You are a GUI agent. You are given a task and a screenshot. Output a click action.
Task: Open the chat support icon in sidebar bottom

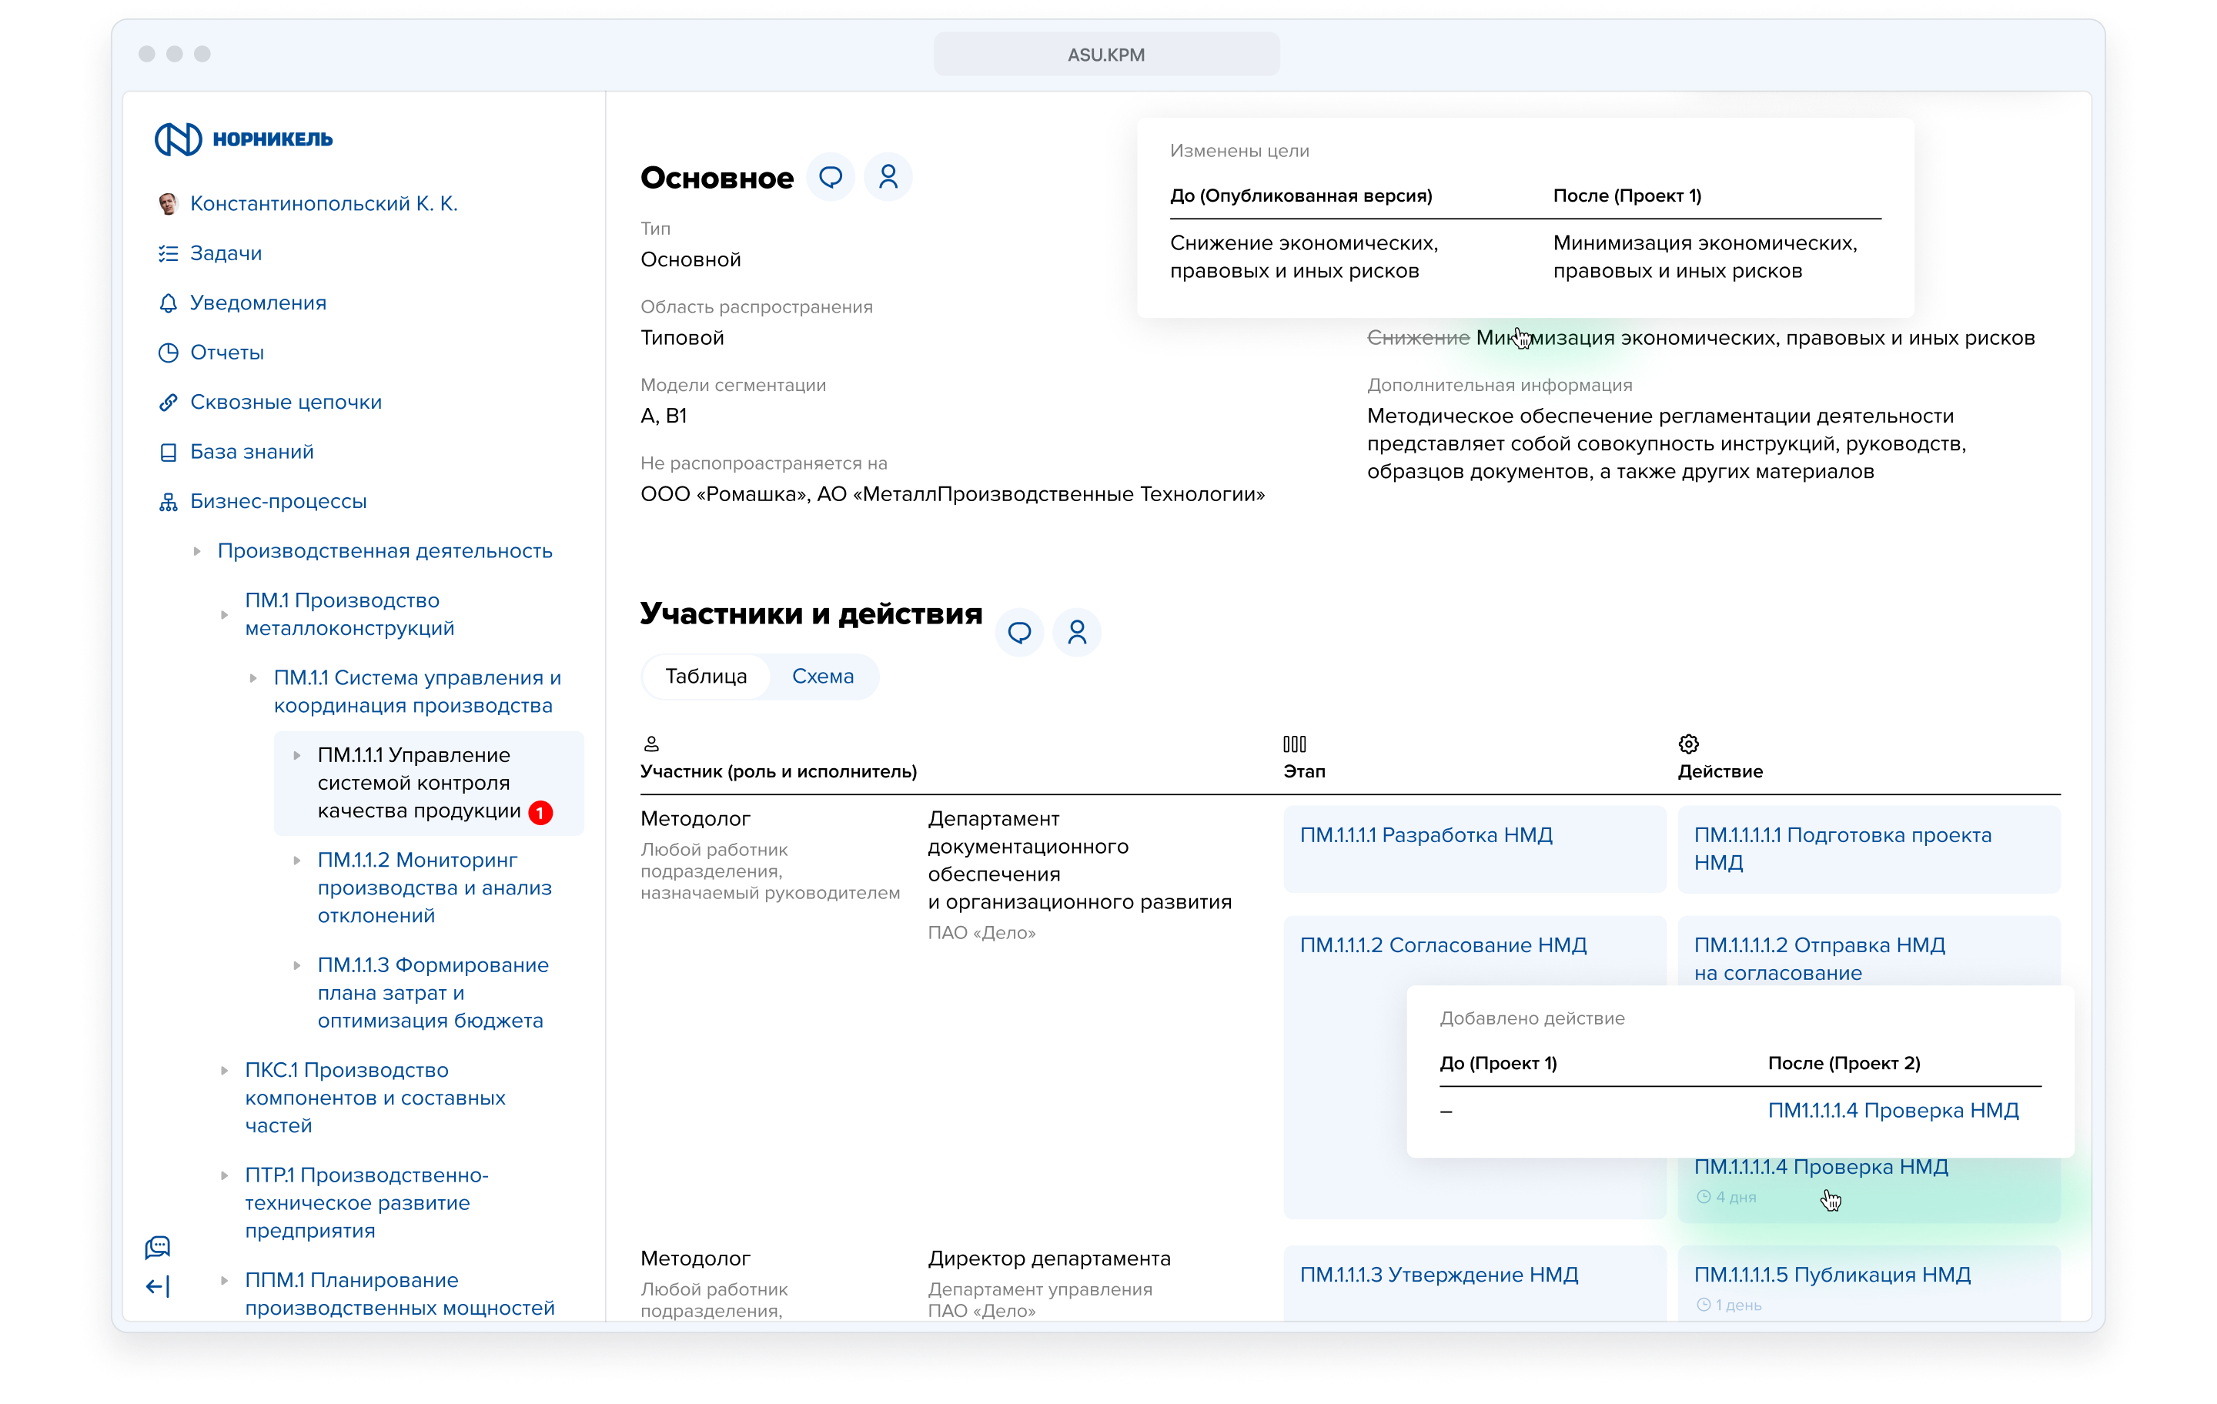159,1246
